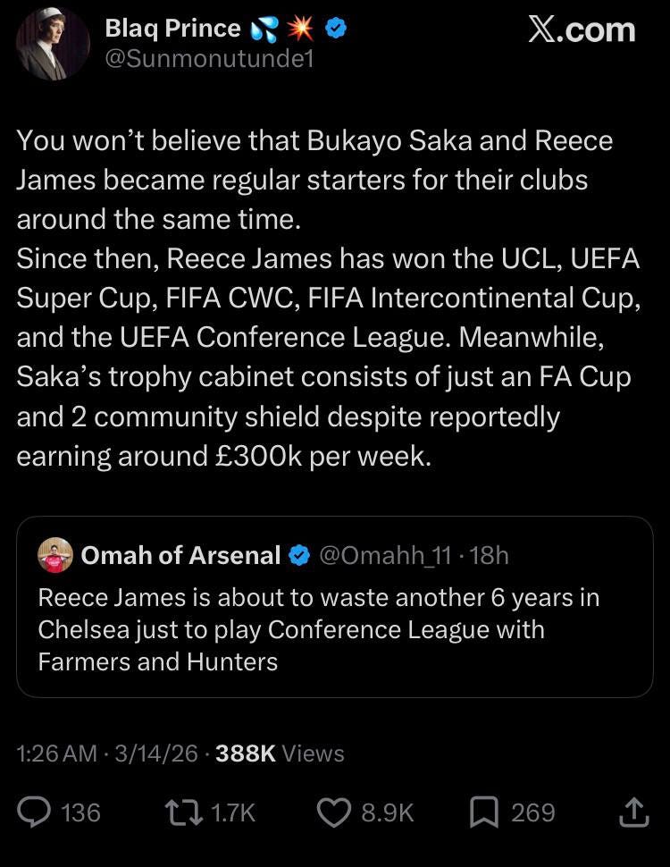View the 388K Views analytics
The width and height of the screenshot is (670, 867).
point(280,753)
